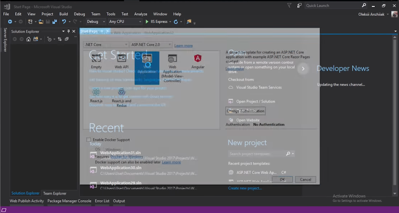Click the New Project toolbar icon
Viewport: 399px width, 213px height.
coord(30,22)
